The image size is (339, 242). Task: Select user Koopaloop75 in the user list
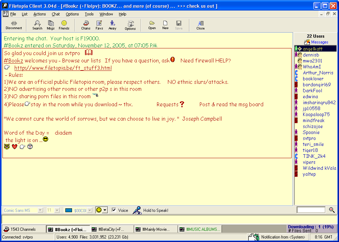pyautogui.click(x=316, y=114)
